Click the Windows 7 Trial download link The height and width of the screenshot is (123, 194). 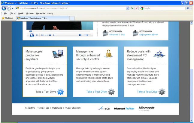pos(117,34)
